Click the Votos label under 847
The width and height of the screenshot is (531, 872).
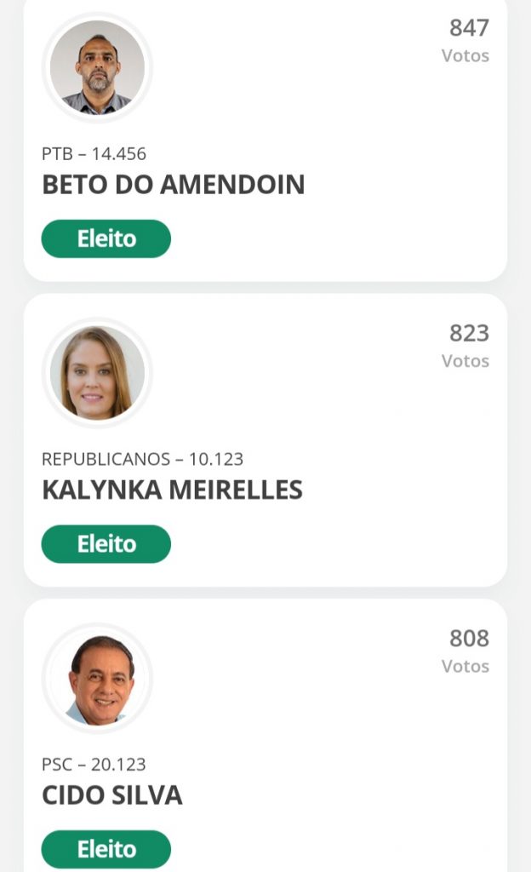click(x=465, y=55)
